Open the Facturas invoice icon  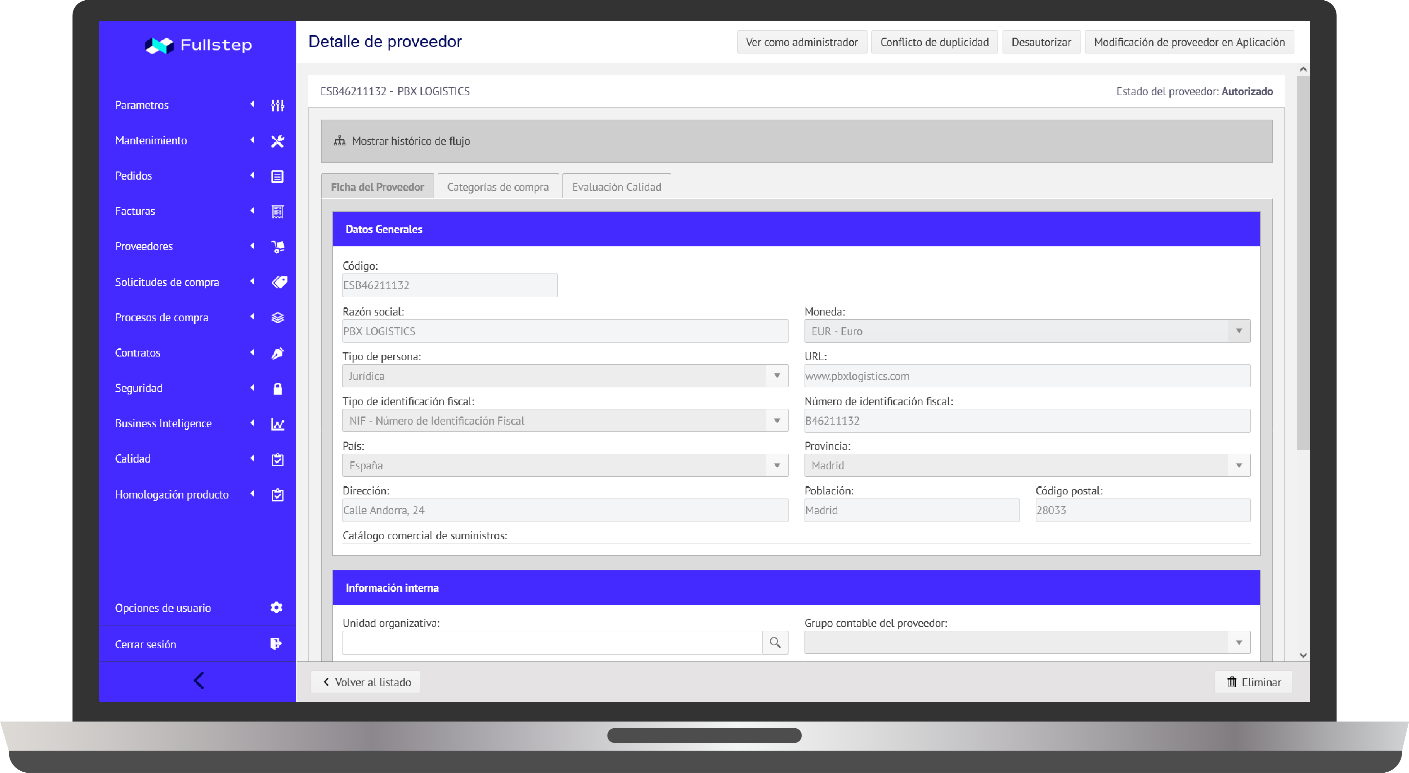coord(278,211)
